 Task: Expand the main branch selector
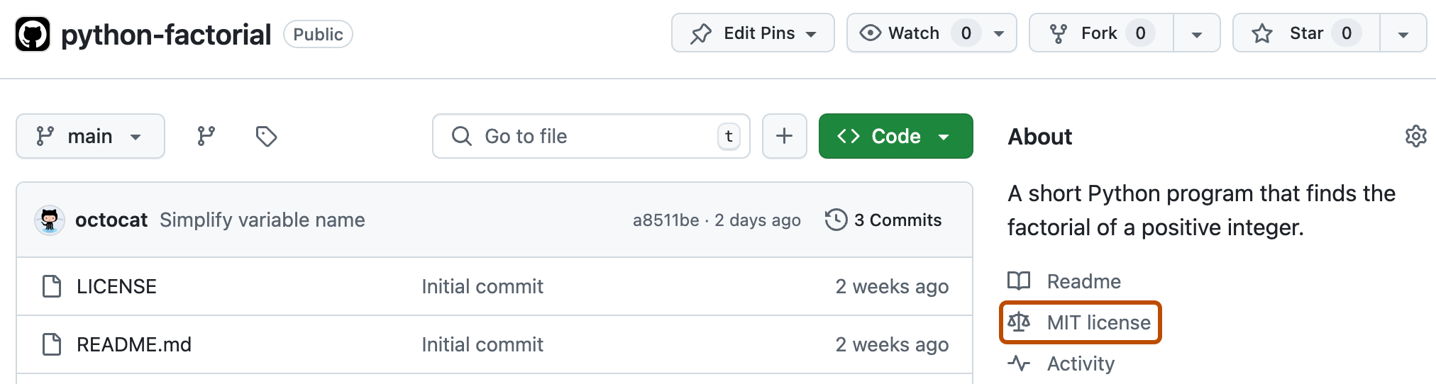pyautogui.click(x=90, y=136)
